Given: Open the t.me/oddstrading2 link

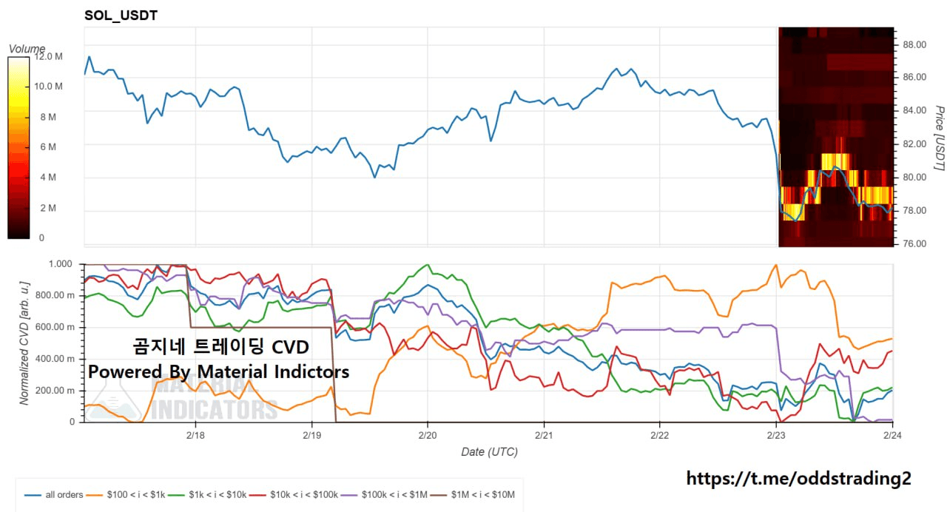Looking at the screenshot, I should (798, 479).
